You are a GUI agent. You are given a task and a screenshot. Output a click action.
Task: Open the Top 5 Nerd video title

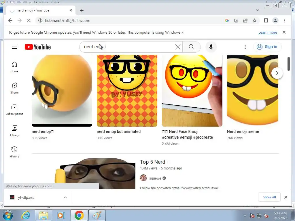click(153, 162)
